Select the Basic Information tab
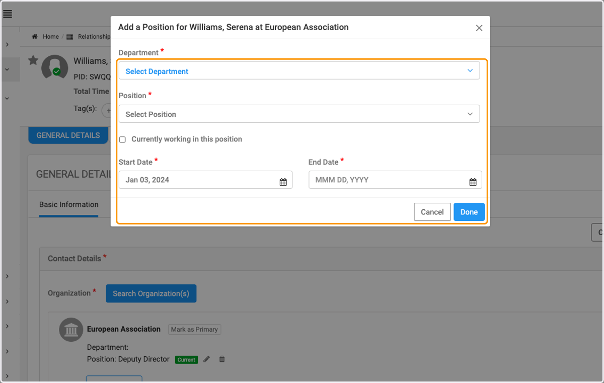Image resolution: width=604 pixels, height=383 pixels. pos(69,205)
